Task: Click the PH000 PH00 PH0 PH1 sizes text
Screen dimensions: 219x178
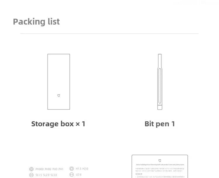Action: click(49, 169)
